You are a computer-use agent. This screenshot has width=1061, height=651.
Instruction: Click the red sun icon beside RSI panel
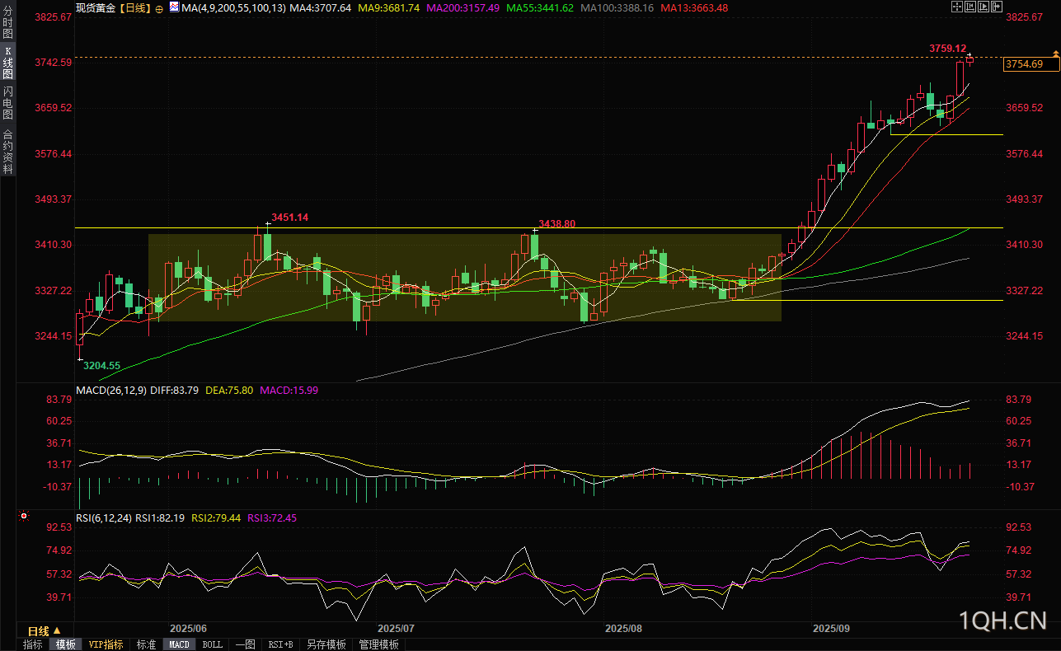point(23,517)
